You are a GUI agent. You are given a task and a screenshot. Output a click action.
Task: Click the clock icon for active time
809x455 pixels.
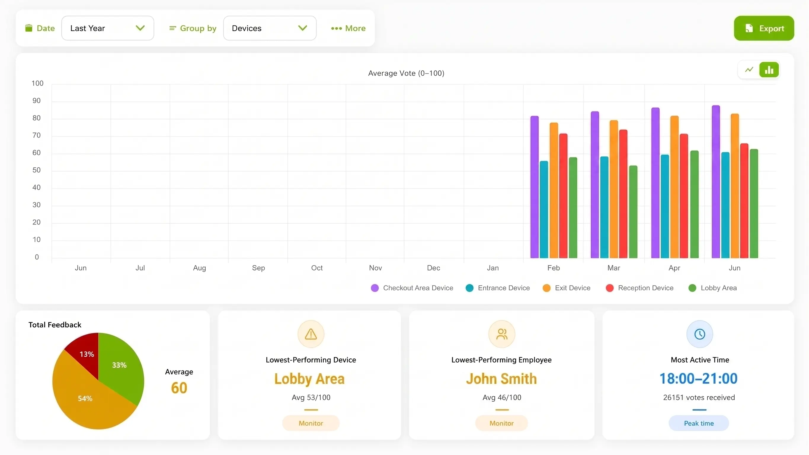point(699,334)
